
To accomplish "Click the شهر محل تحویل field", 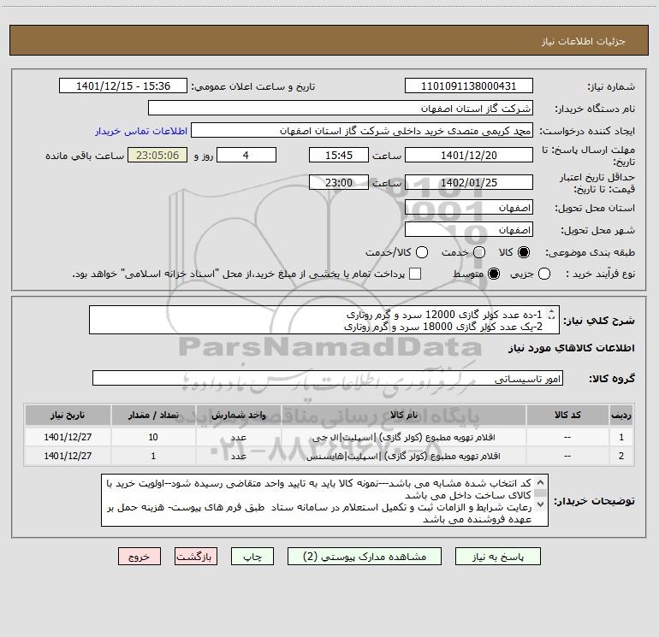I will [x=469, y=230].
